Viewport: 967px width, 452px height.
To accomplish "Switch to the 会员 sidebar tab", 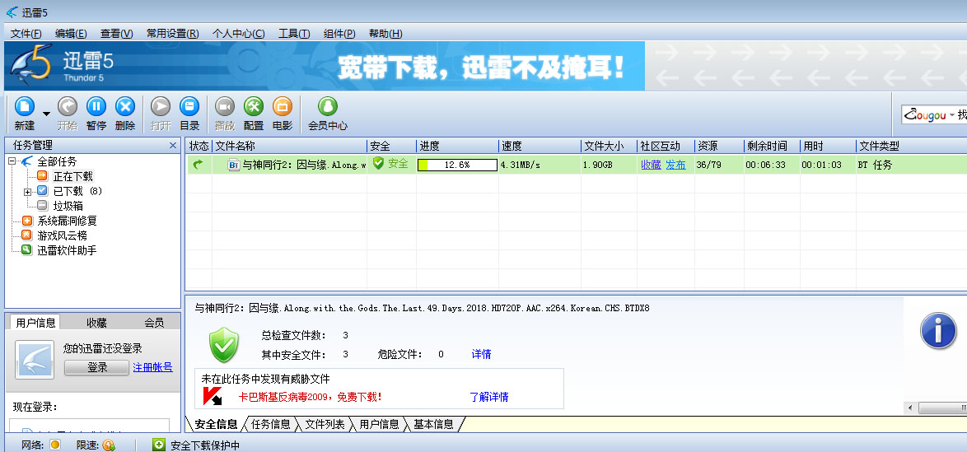I will coord(154,323).
